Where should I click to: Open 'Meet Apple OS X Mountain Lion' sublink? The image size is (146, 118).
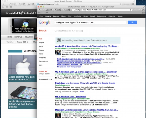tap(70, 65)
